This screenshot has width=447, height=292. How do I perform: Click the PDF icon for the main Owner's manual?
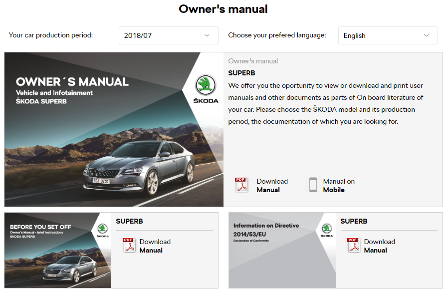(x=241, y=185)
